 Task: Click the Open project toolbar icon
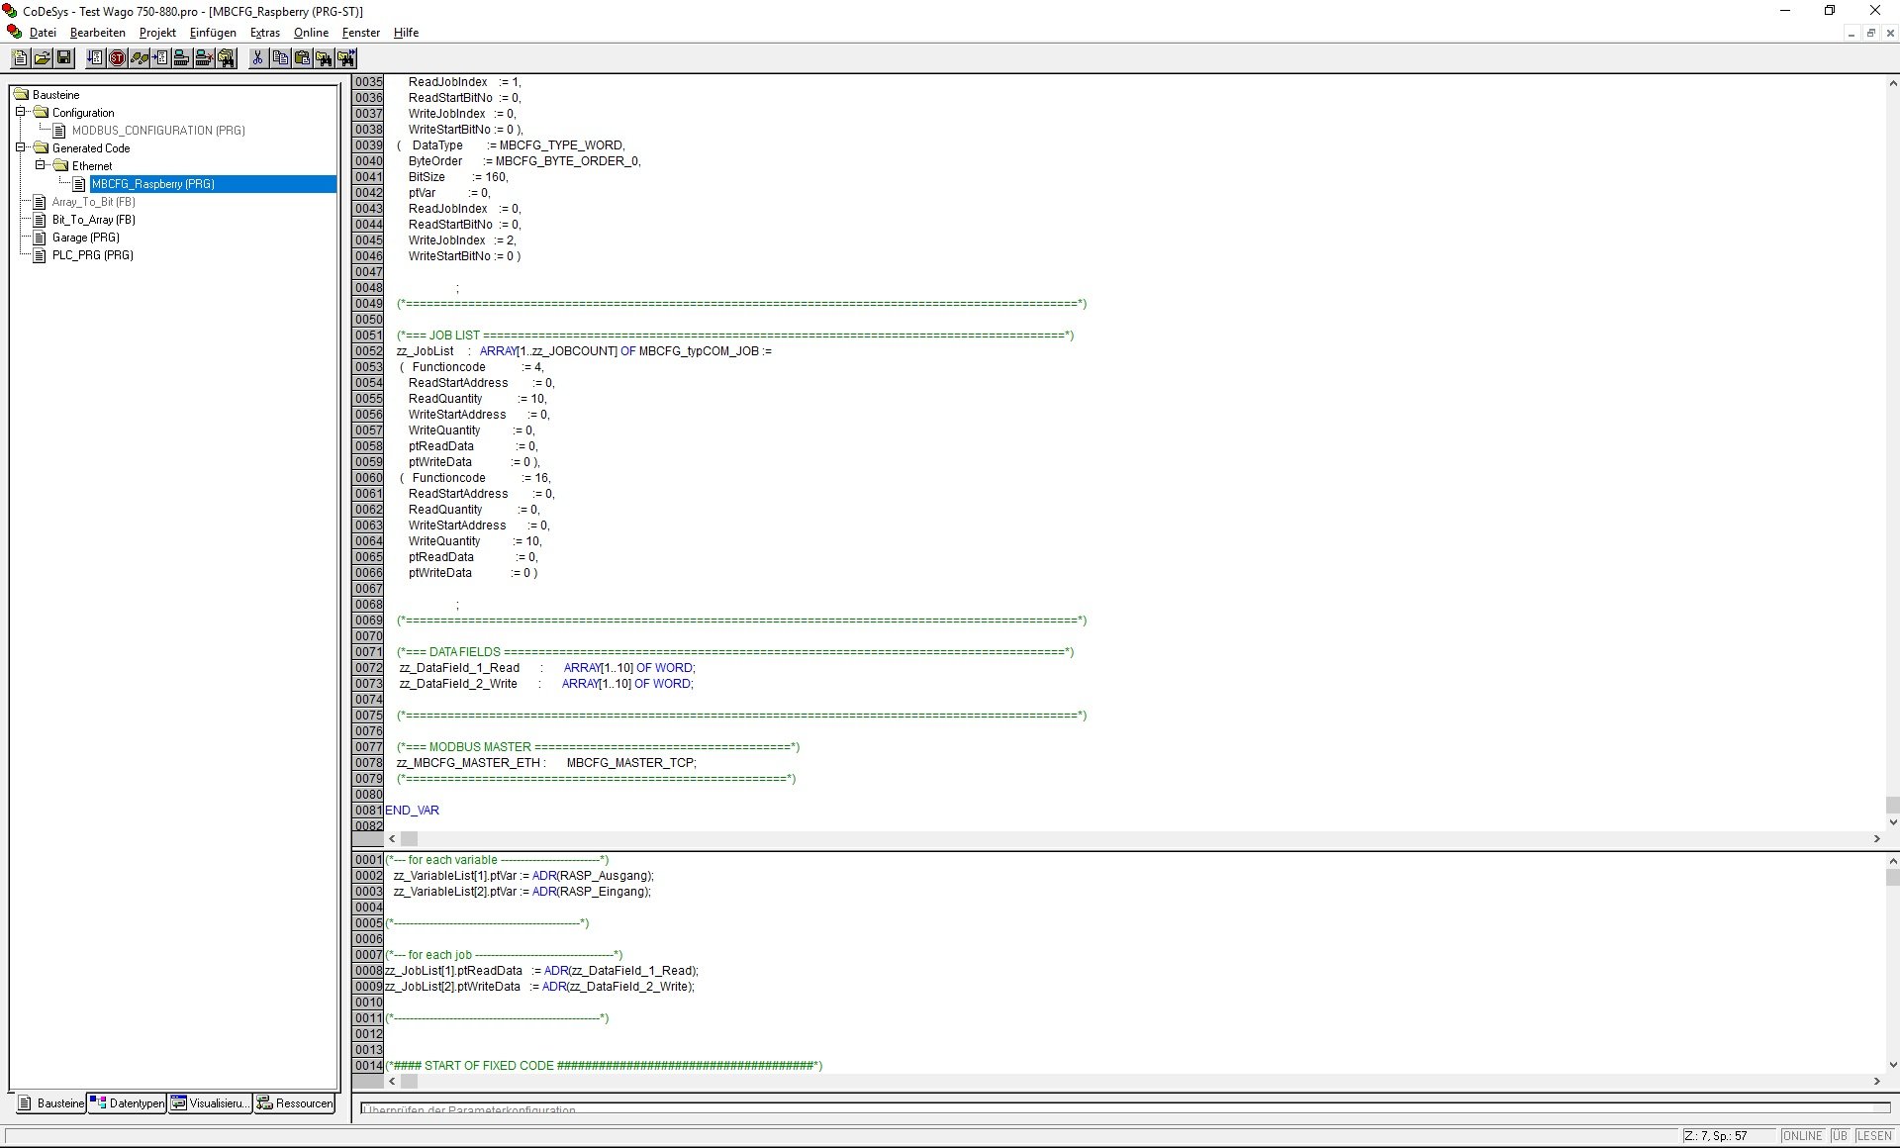pyautogui.click(x=42, y=58)
